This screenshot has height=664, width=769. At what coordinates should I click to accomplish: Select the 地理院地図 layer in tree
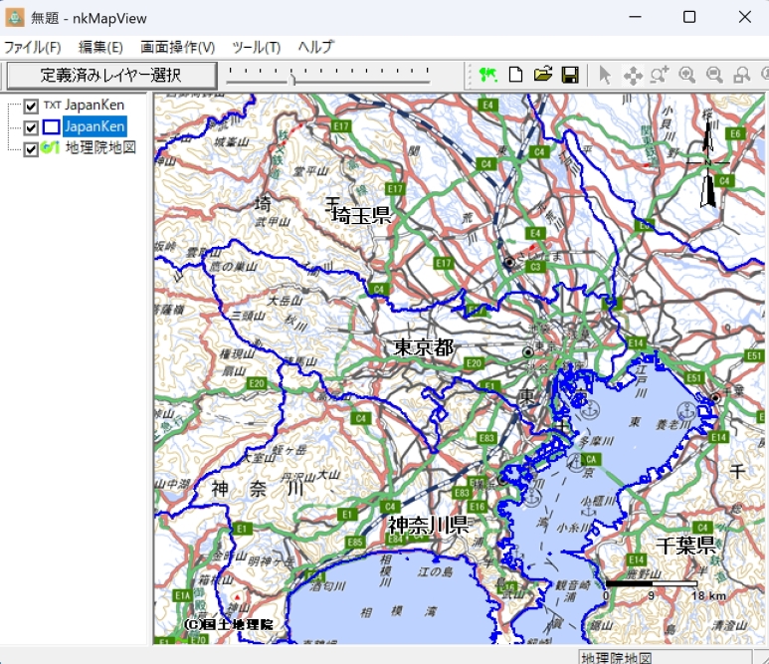coord(100,148)
